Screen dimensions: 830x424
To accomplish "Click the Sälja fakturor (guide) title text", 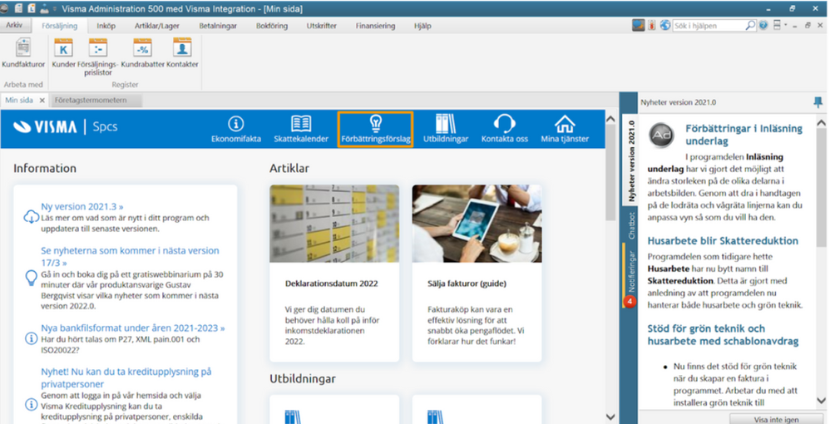I will [x=467, y=283].
